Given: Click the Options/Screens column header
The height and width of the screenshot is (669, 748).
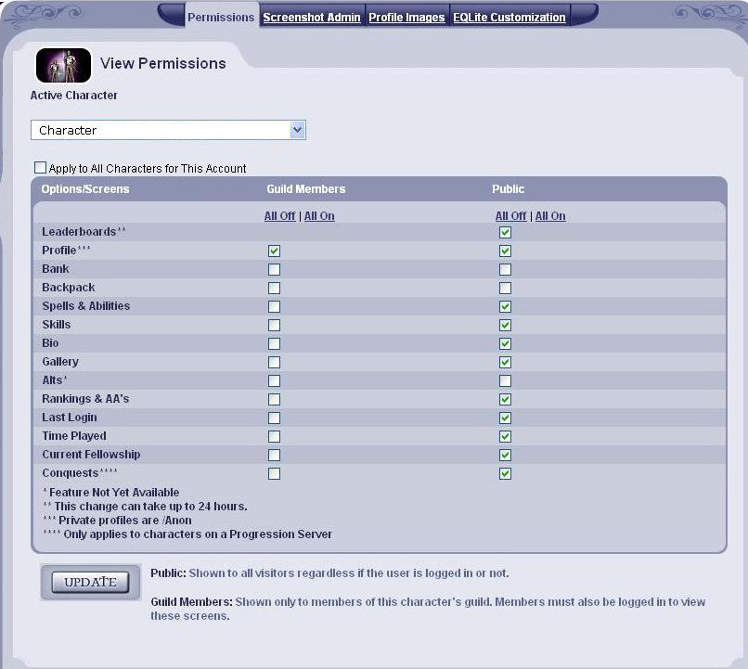Looking at the screenshot, I should (x=84, y=189).
